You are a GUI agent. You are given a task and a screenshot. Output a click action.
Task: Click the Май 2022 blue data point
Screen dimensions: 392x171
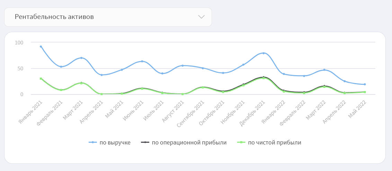365,84
